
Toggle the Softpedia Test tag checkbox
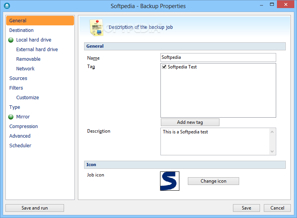[164, 67]
